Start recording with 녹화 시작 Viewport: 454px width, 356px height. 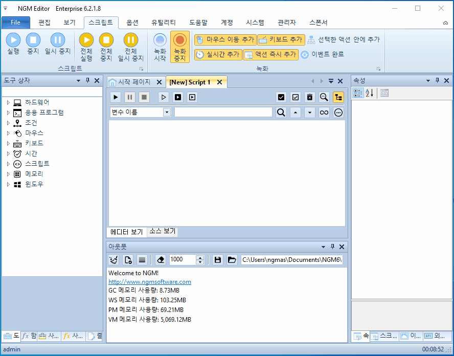click(160, 47)
